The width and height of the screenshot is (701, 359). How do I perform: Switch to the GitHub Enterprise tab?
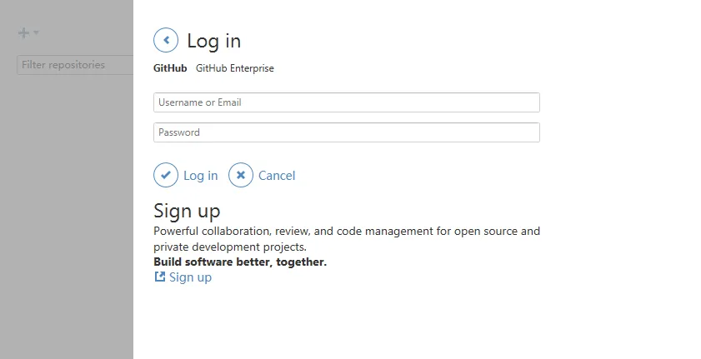235,68
